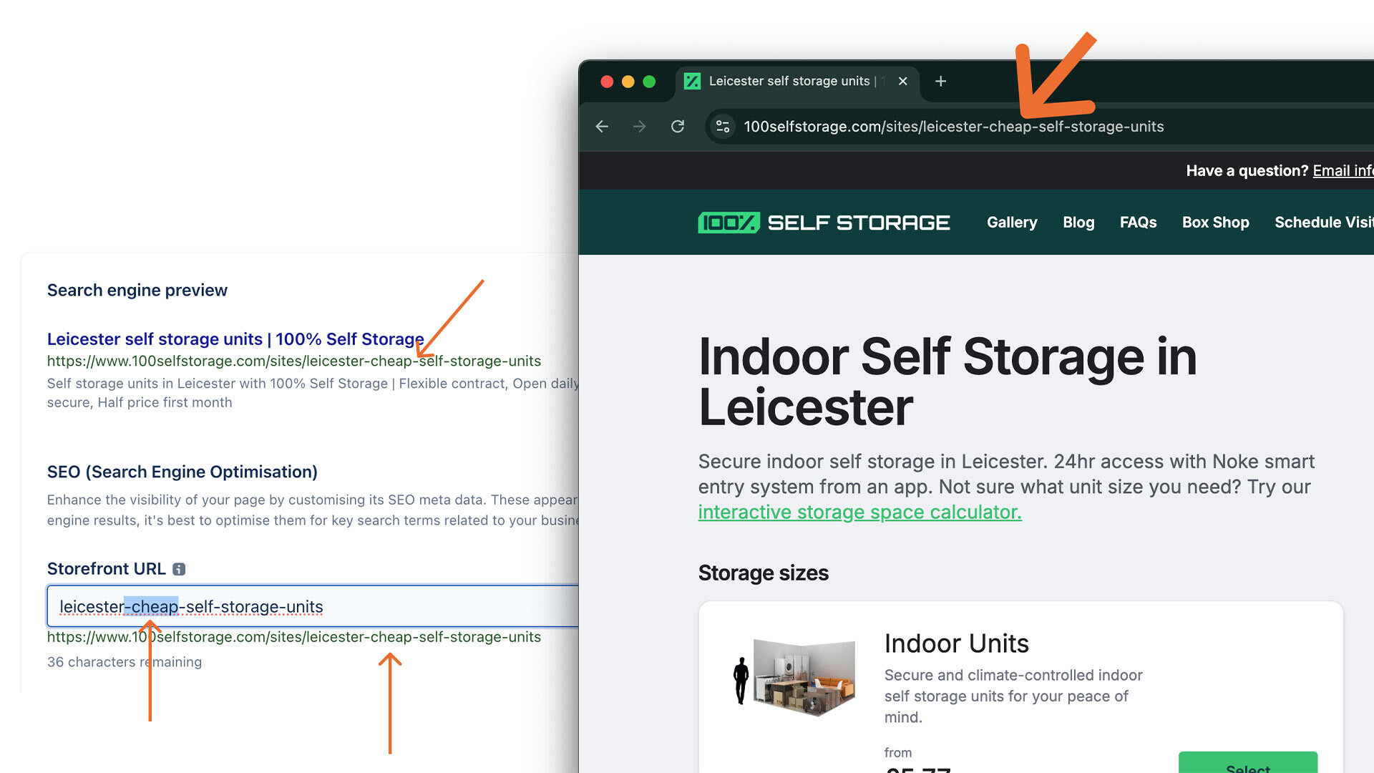Click the Storefront URL info icon
This screenshot has width=1374, height=773.
[179, 569]
